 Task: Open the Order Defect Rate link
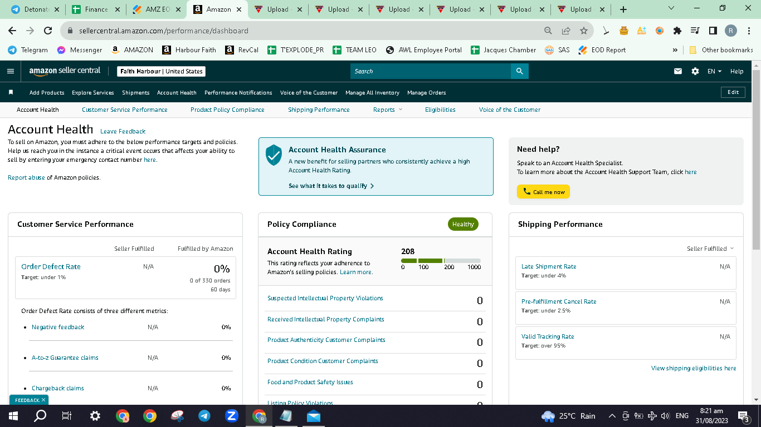(51, 266)
